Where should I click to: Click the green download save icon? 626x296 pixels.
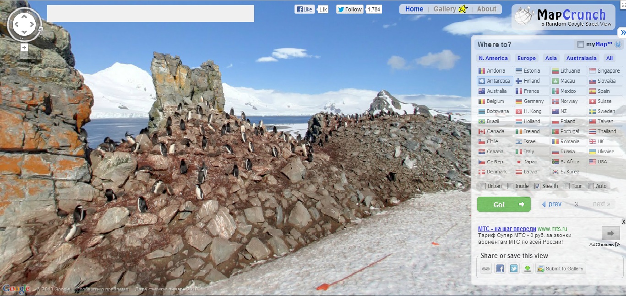(x=527, y=269)
